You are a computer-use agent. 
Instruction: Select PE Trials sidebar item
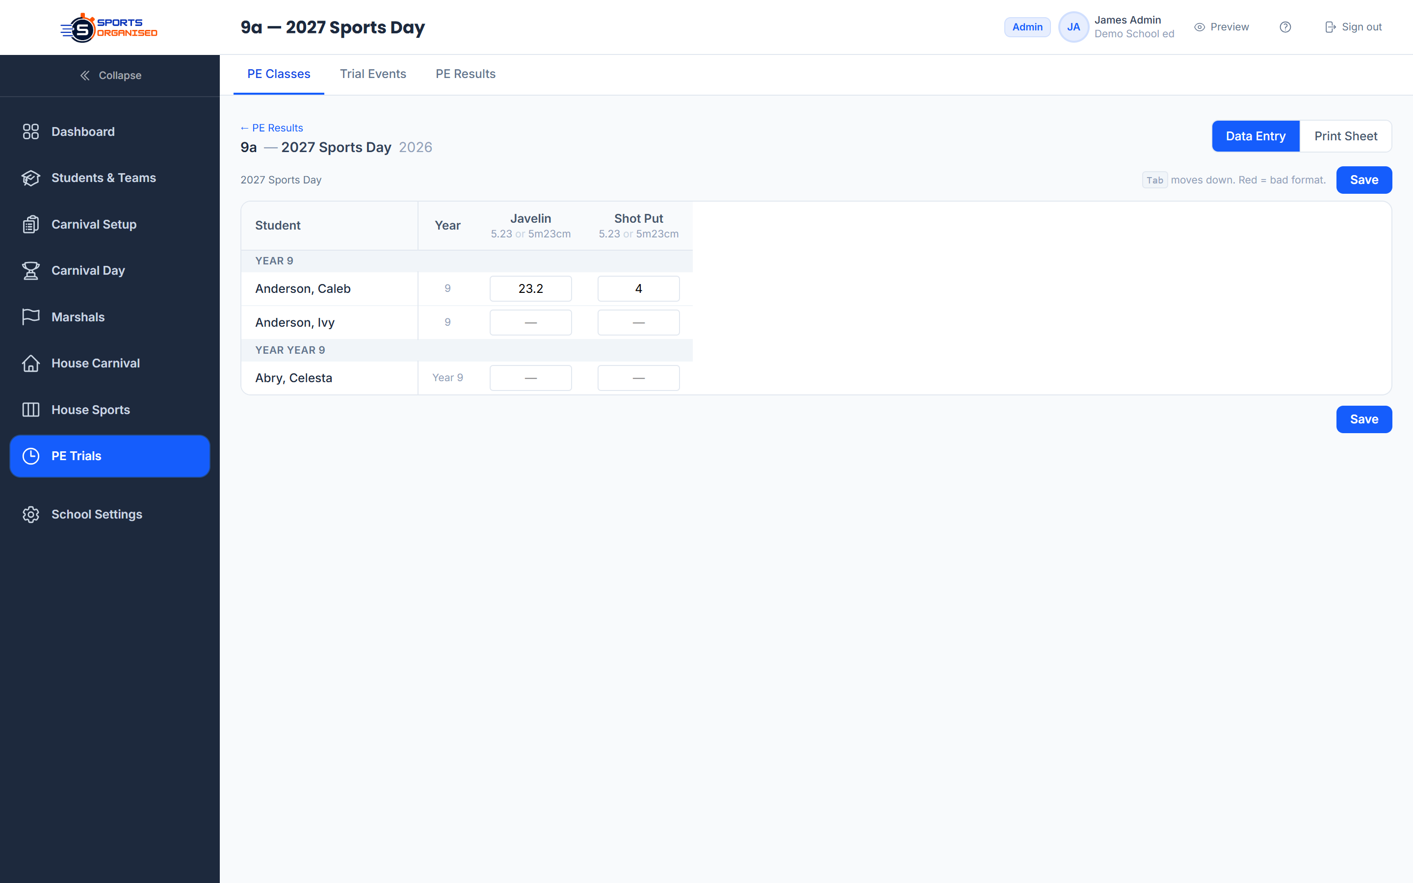110,456
